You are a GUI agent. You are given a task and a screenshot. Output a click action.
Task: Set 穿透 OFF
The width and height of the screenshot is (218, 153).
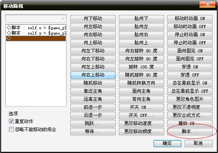point(190,75)
